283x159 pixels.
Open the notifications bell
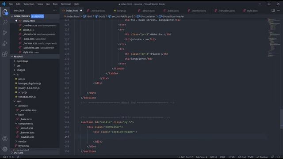click(279, 157)
